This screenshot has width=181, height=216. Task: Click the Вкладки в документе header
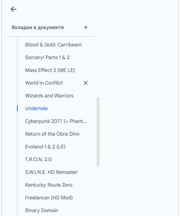38,27
